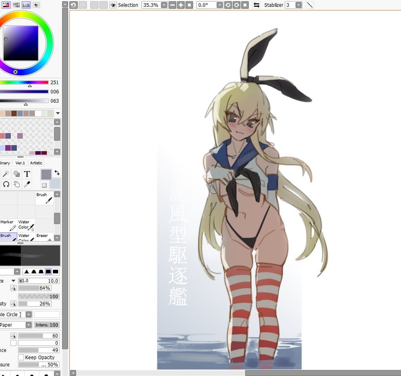Select the Eyedropper tool
The image size is (401, 376).
pyautogui.click(x=27, y=184)
